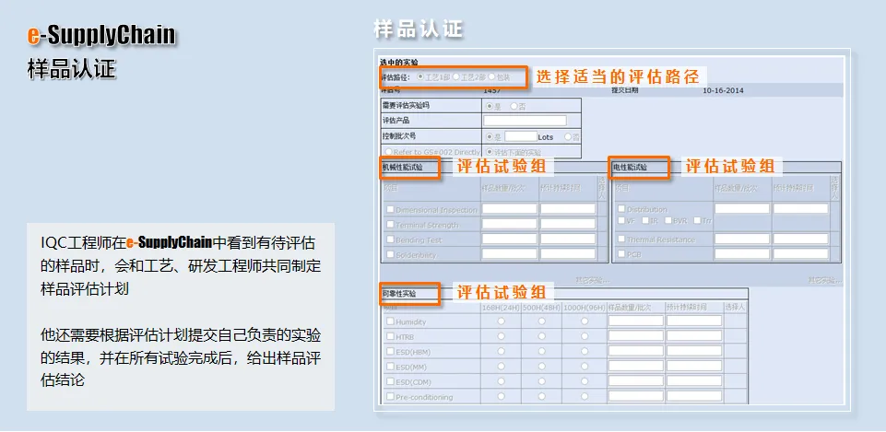Select 1000H(96H) radio for Humidity
The width and height of the screenshot is (886, 432).
[x=585, y=321]
